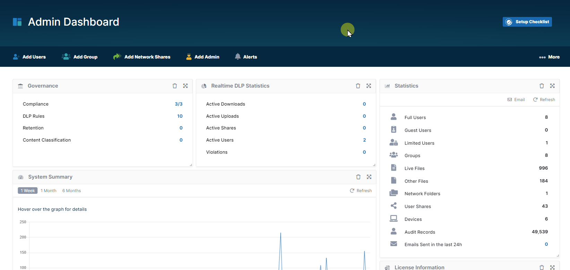The height and width of the screenshot is (270, 570).
Task: Remove the Realtime DLP Statistics widget
Action: pyautogui.click(x=358, y=86)
